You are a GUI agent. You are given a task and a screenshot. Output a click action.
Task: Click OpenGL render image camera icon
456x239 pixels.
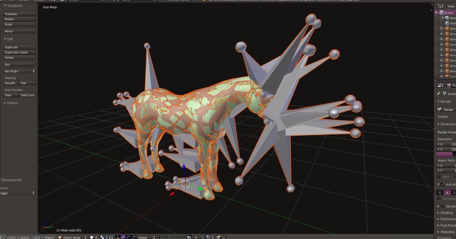coord(218,237)
